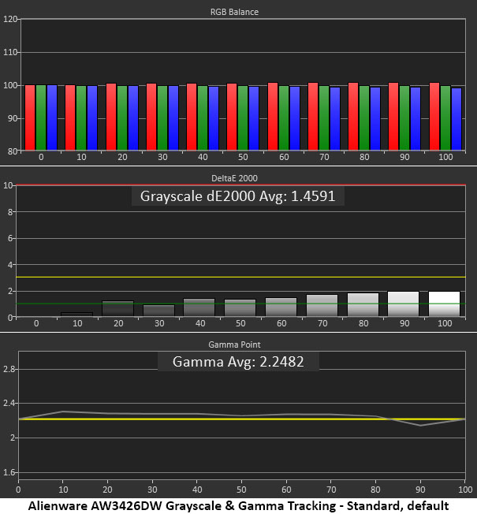Select the DeltaE bar at 70
Image resolution: width=477 pixels, height=514 pixels.
322,306
